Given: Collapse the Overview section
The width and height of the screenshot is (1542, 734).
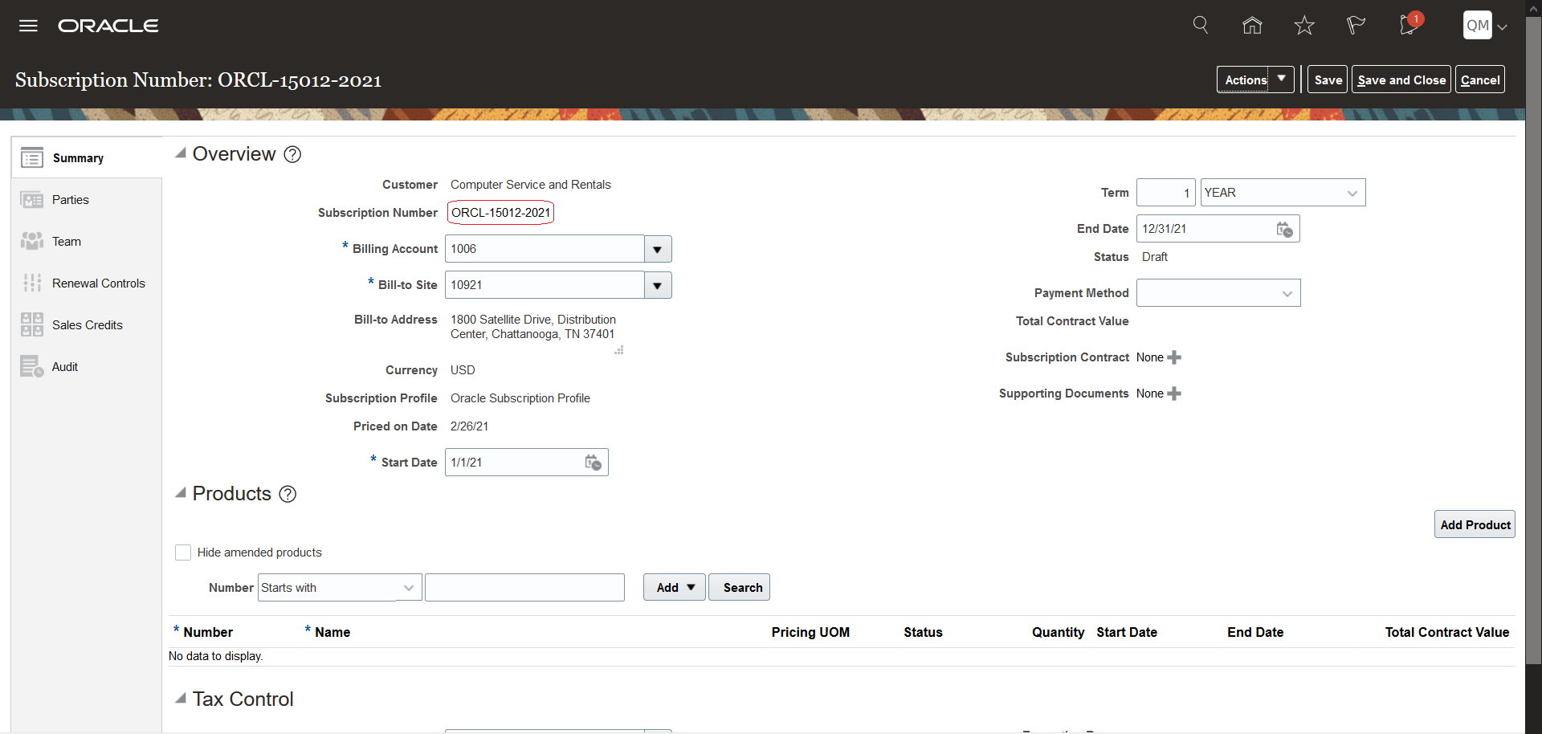Looking at the screenshot, I should click(x=181, y=153).
